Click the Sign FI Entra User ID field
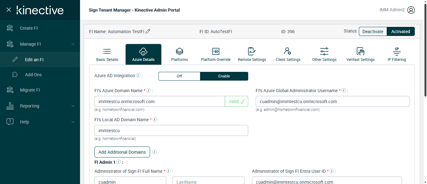Viewport: 427px width, 184px height. [x=327, y=180]
